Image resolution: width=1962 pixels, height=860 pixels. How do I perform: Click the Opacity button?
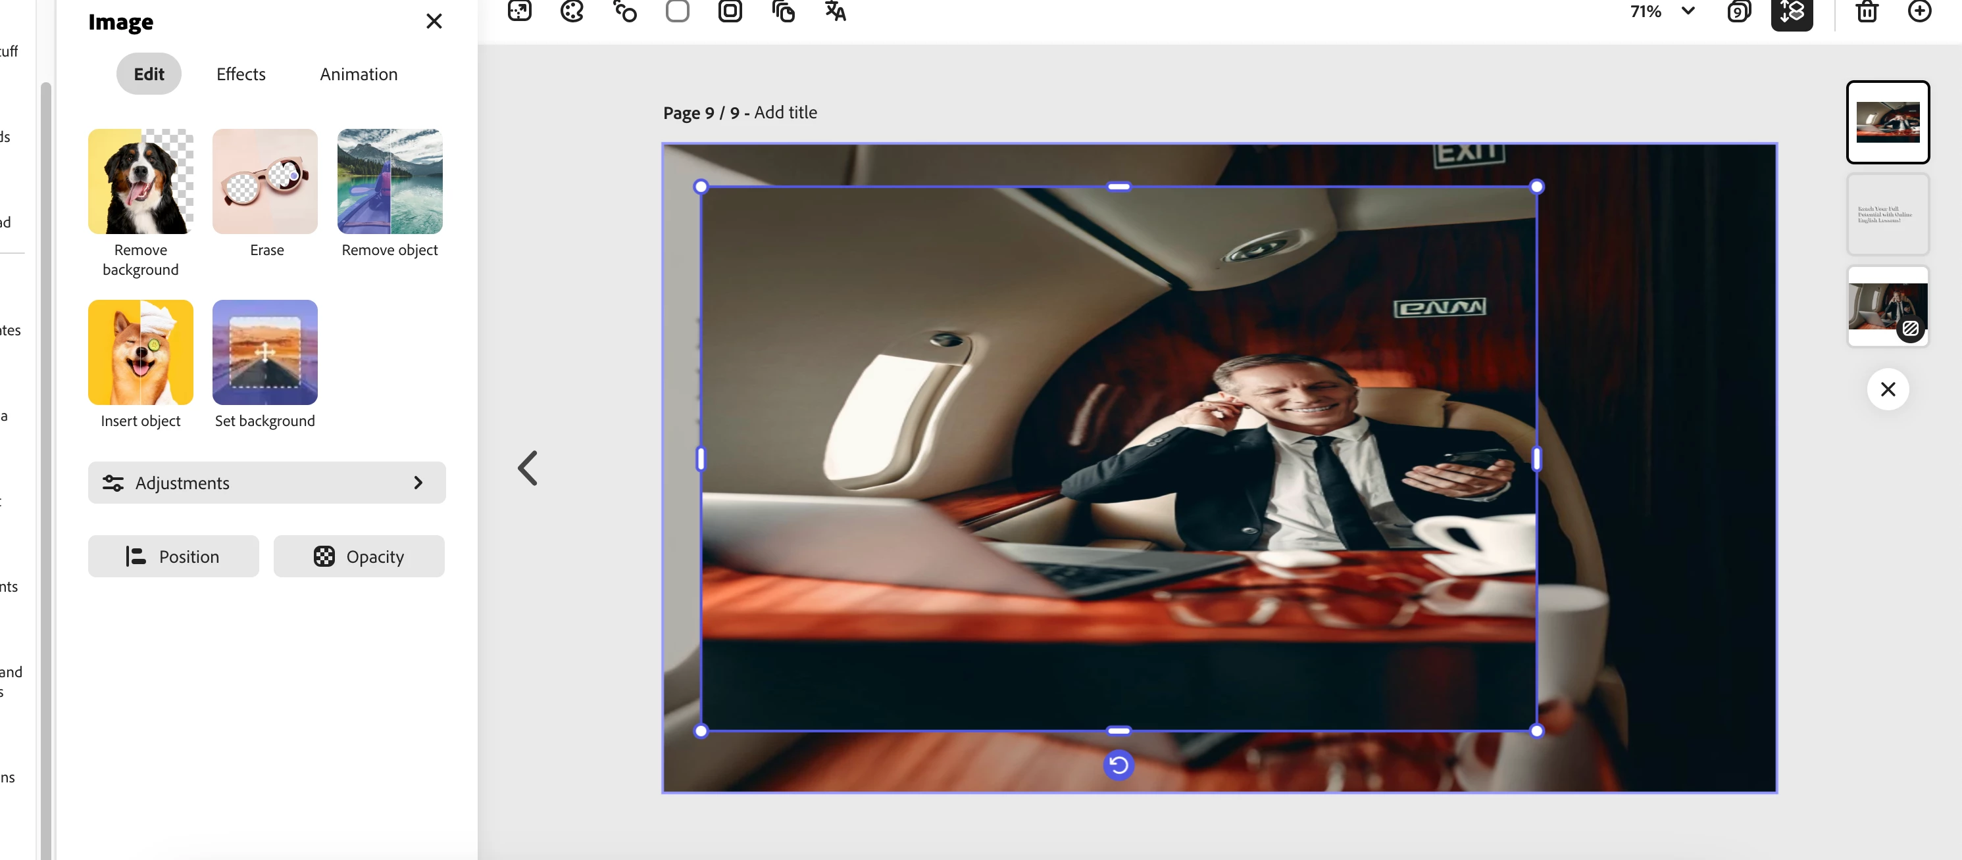(359, 556)
